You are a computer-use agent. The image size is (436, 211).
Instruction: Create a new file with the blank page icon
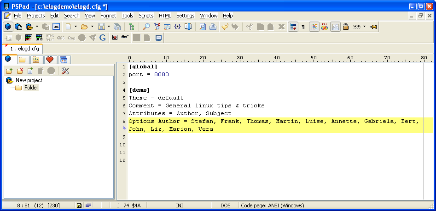pyautogui.click(x=68, y=27)
